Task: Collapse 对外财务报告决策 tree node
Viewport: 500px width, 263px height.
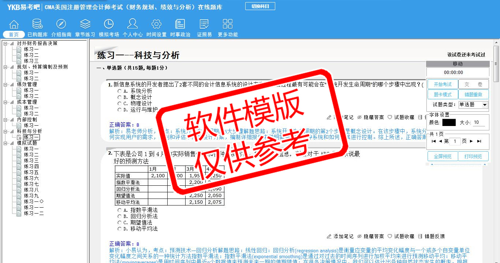Action: tap(5, 43)
